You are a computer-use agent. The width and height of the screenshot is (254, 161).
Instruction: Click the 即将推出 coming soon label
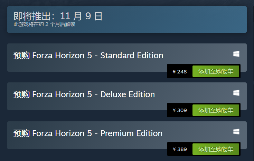32,16
